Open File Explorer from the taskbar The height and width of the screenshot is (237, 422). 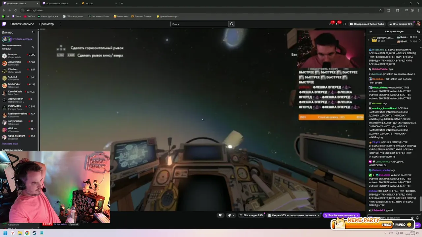(x=20, y=233)
